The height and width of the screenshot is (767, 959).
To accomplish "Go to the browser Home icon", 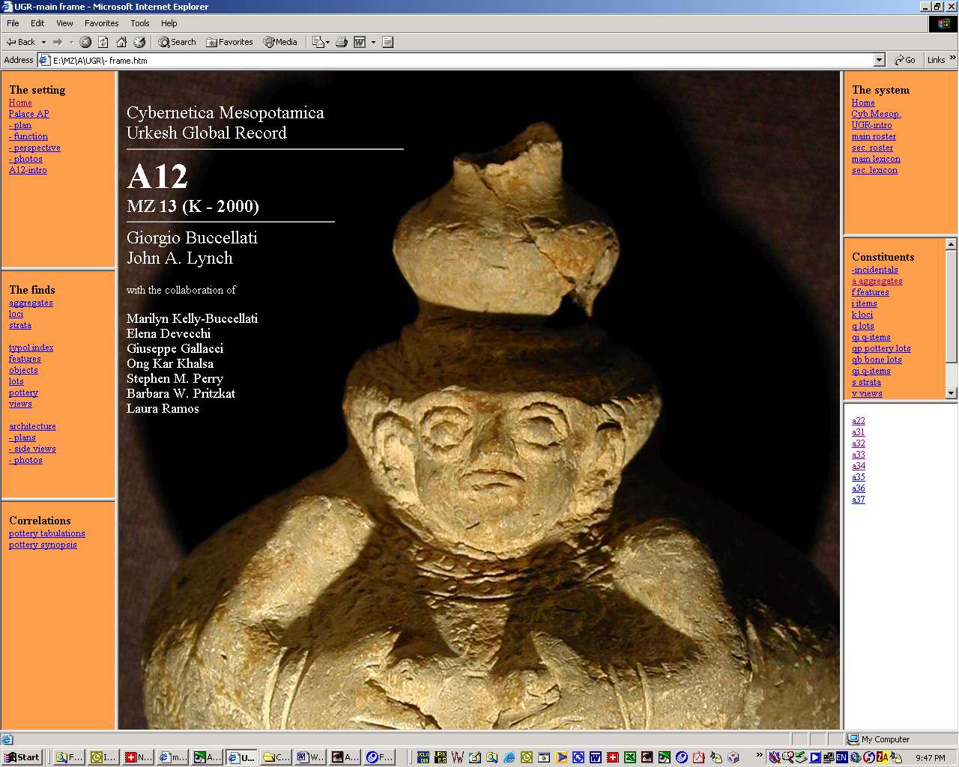I will [121, 42].
